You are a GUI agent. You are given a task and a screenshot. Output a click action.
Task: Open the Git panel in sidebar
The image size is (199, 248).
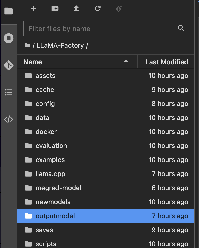coord(9,65)
